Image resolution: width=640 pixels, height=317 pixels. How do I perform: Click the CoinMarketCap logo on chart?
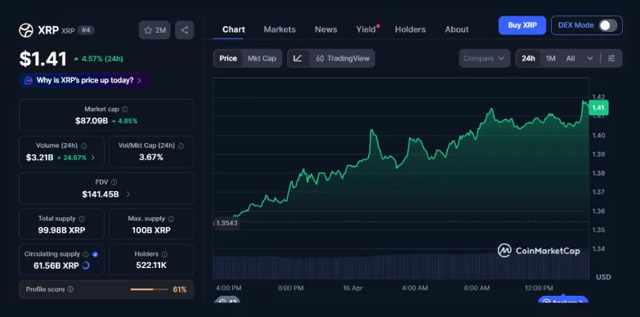coord(539,251)
